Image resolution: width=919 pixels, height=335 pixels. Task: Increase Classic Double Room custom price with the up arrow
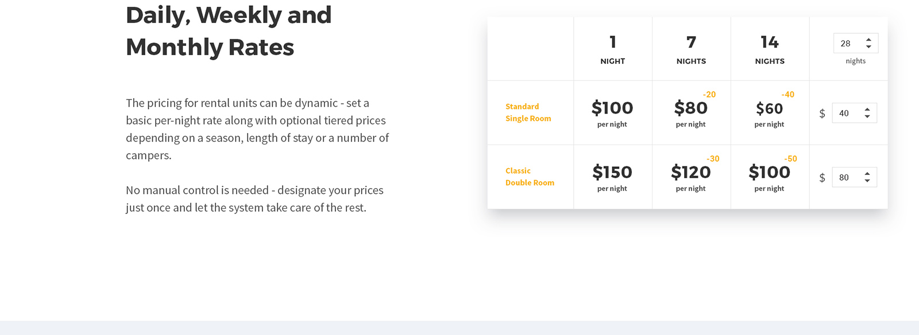867,174
